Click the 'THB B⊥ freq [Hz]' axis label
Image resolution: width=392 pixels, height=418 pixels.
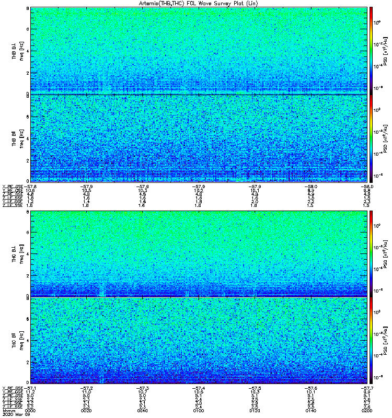(x=18, y=51)
